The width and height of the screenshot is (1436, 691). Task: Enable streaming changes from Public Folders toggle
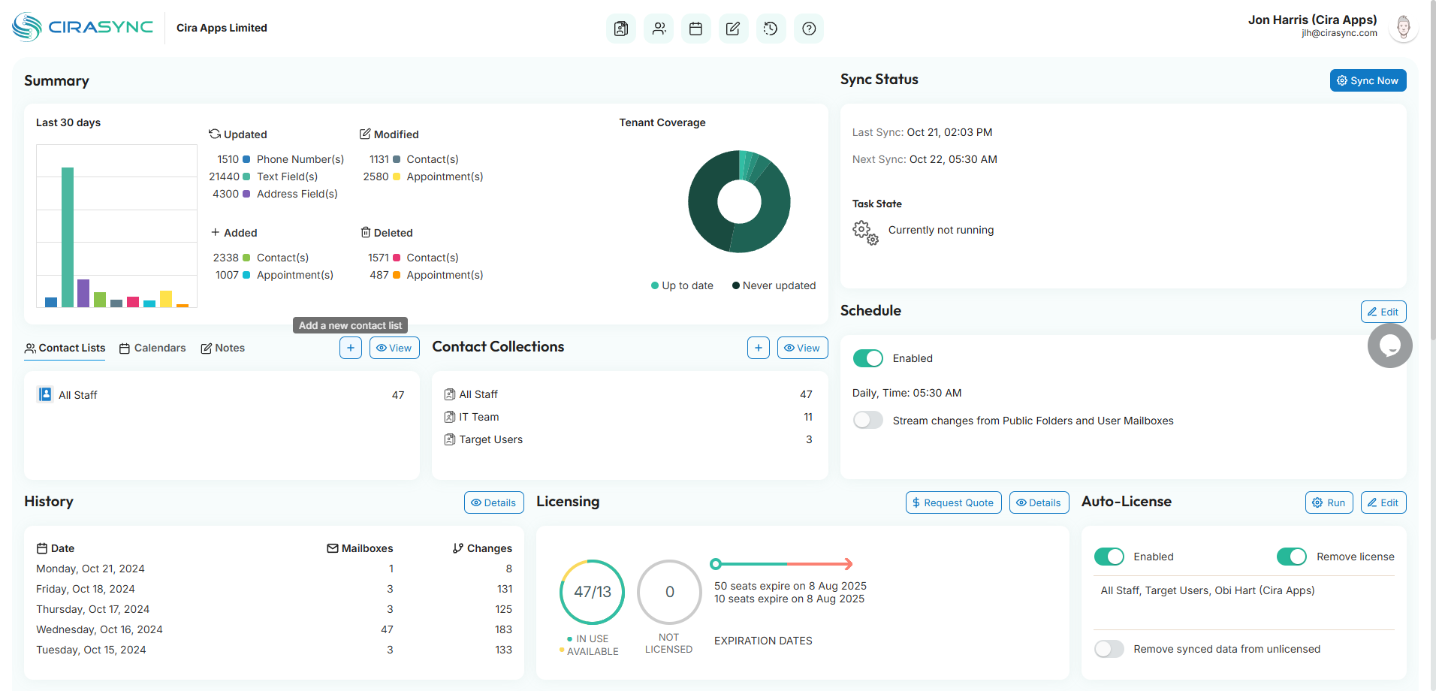click(x=867, y=421)
